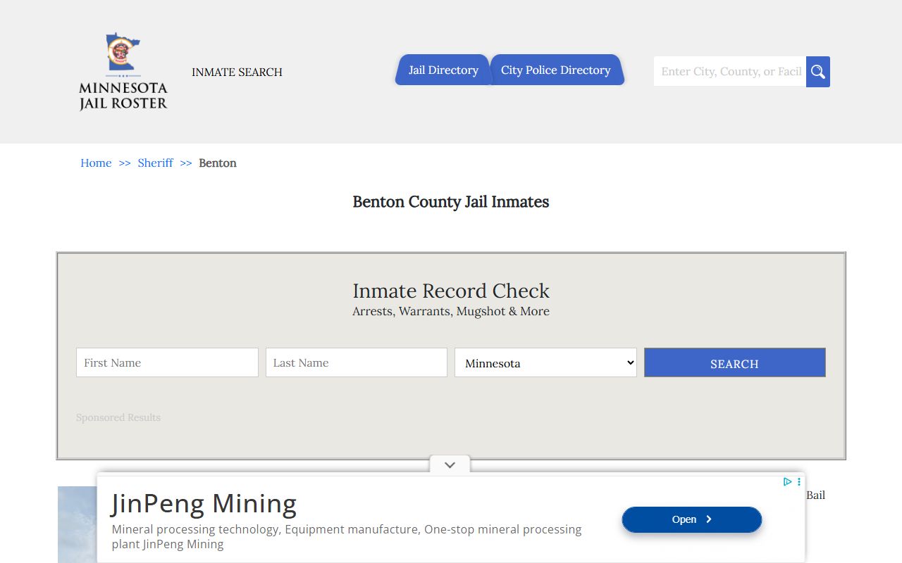The width and height of the screenshot is (902, 563).
Task: Click the Benton County Jail Inmates heading
Action: 451,202
